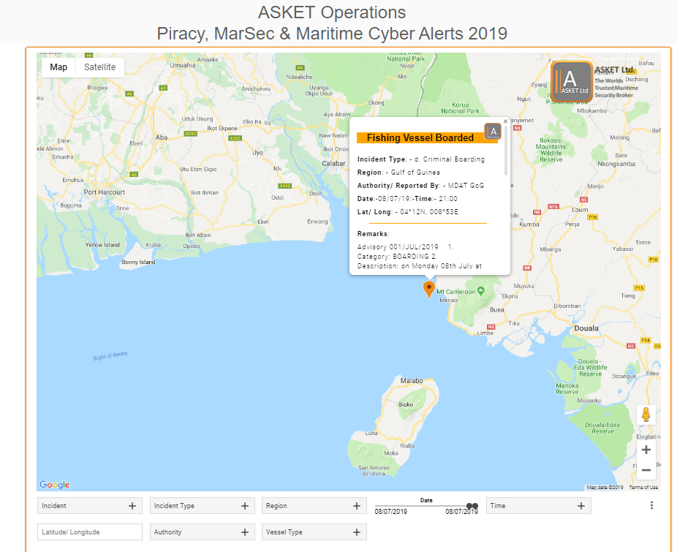Expand the Time filter
The height and width of the screenshot is (552, 677).
point(538,506)
